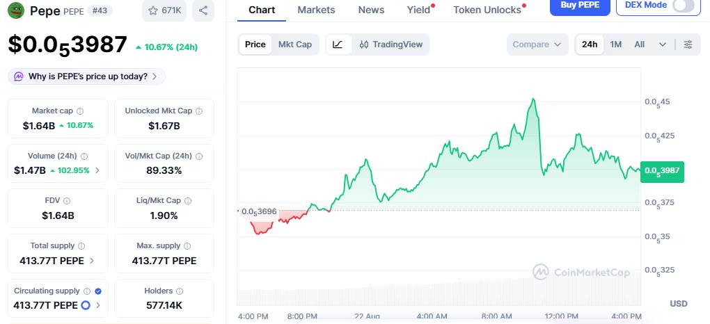Click the red dip section of the chart
This screenshot has height=324, width=710.
[x=261, y=227]
